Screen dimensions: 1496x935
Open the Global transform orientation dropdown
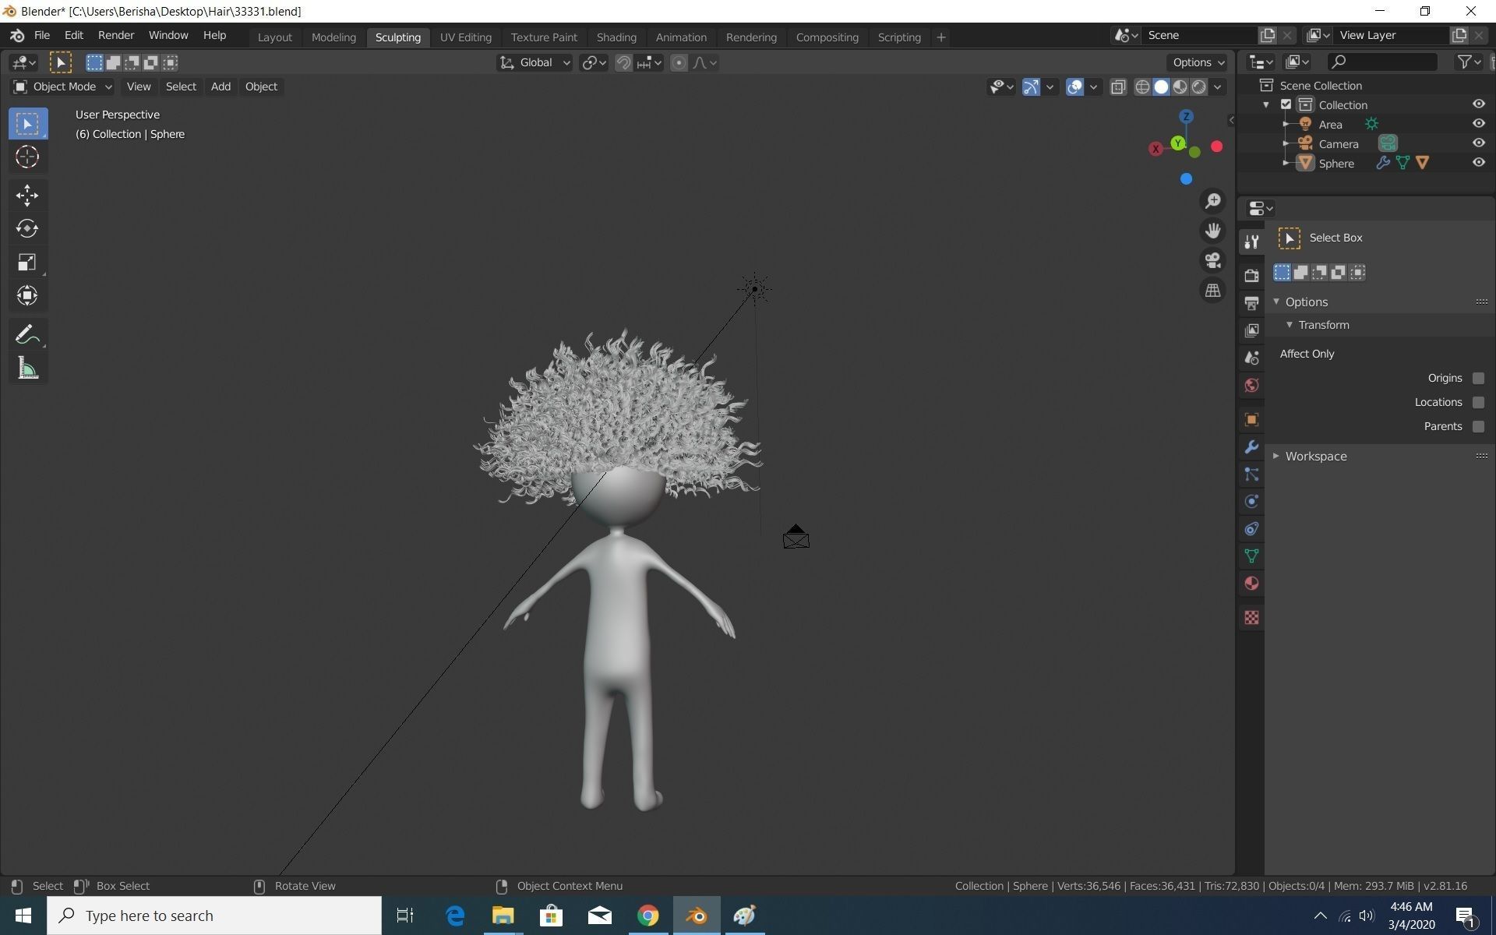[x=535, y=62]
